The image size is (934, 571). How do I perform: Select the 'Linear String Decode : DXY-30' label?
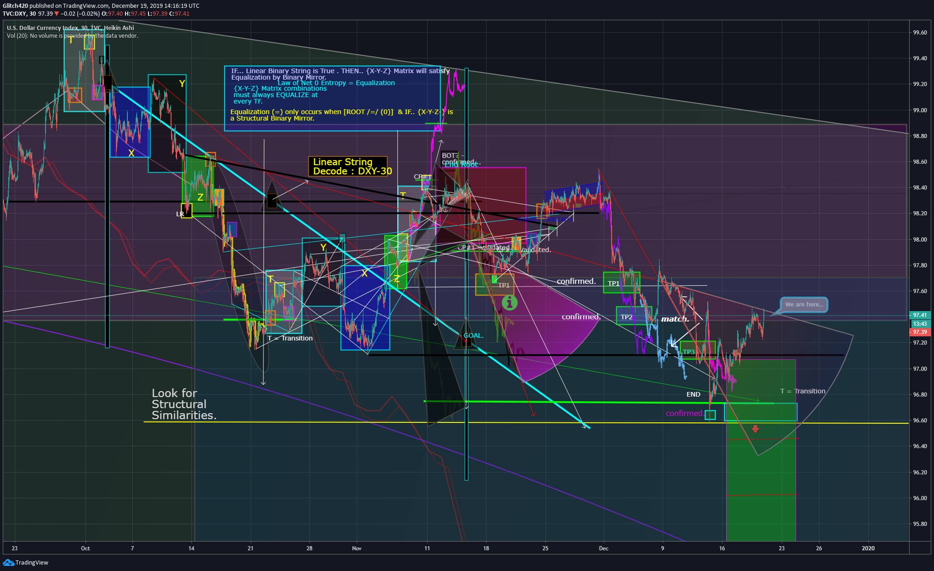[348, 166]
